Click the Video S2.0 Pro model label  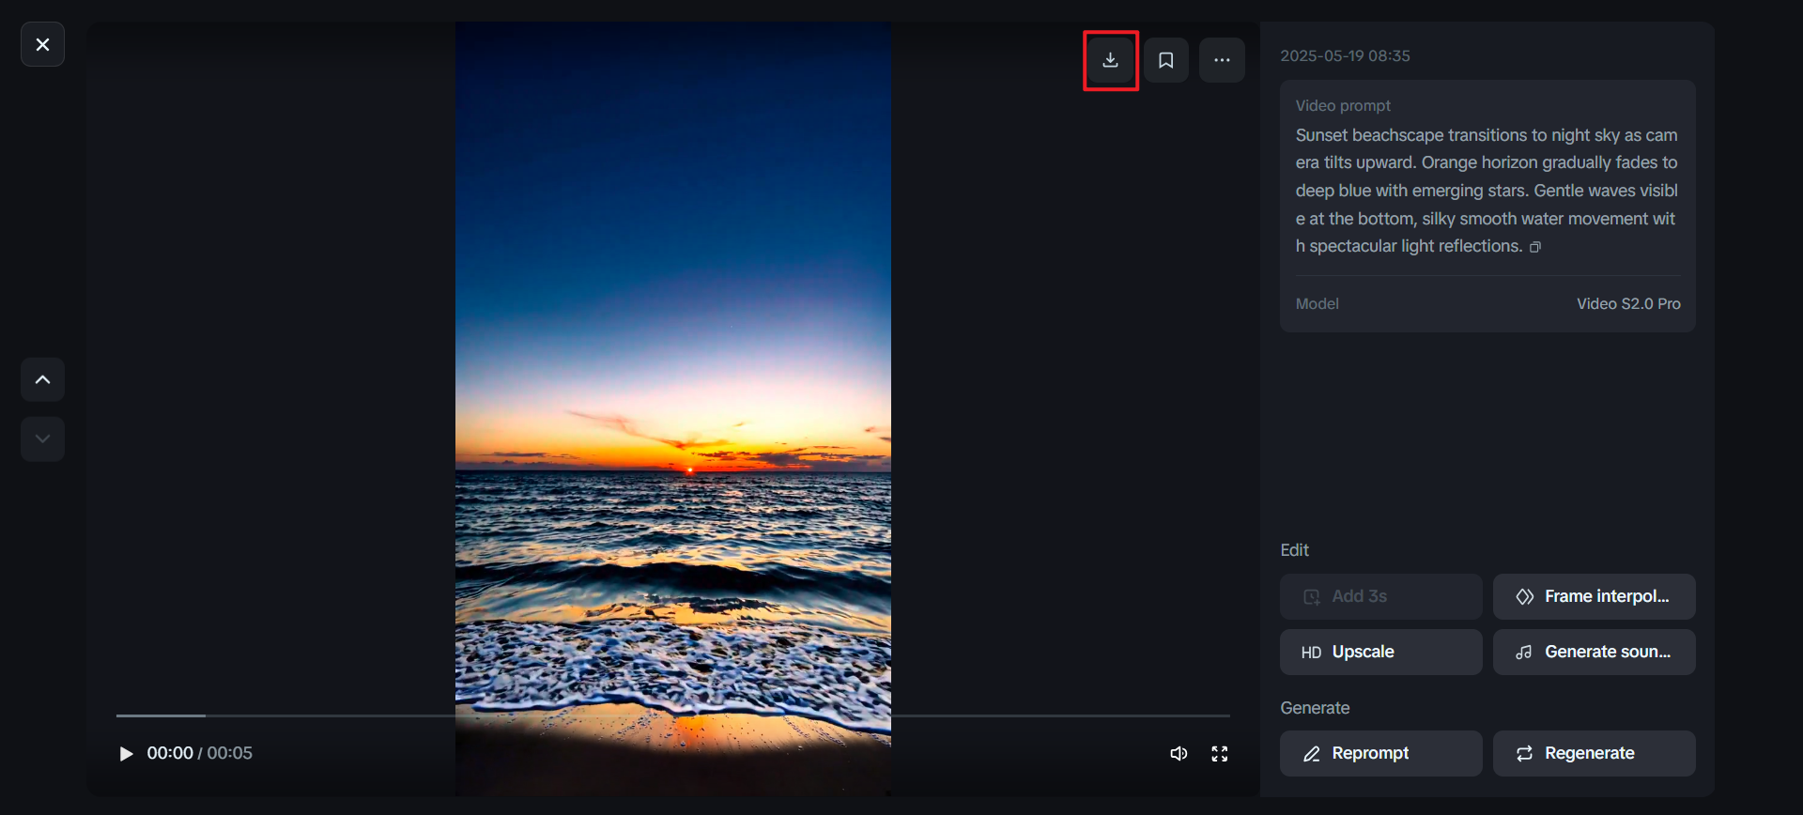click(x=1628, y=304)
